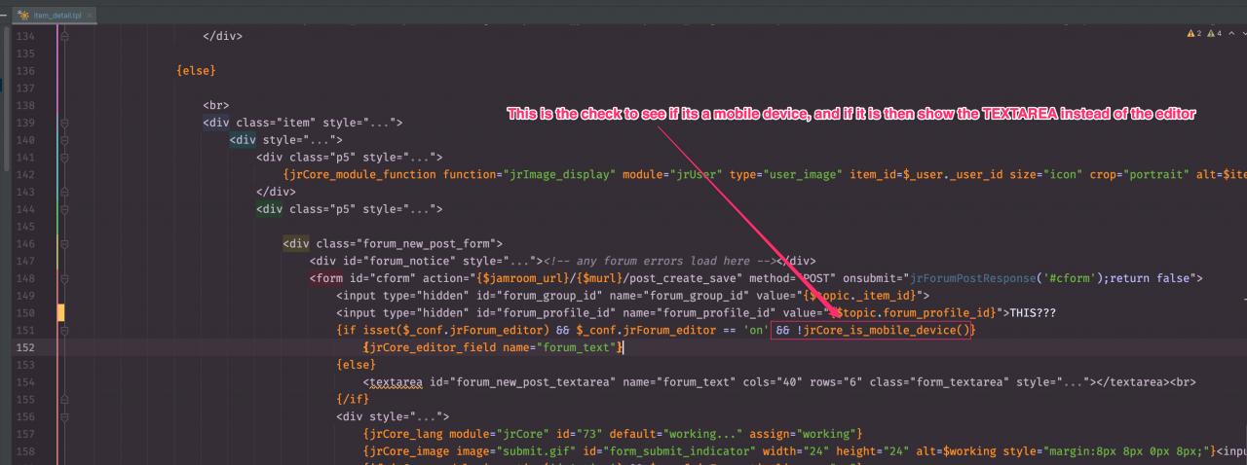Click the "jrImage_display" string value

(559, 175)
